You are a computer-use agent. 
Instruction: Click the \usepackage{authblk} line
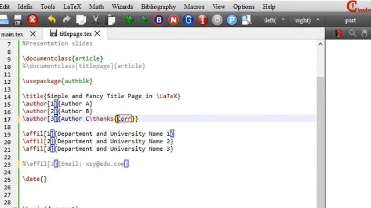(57, 81)
